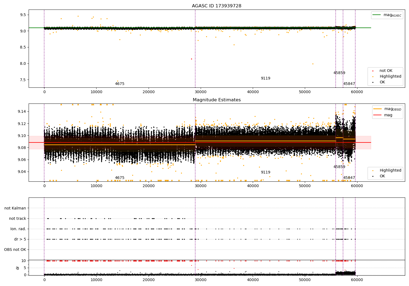409x286 pixels.
Task: Select the Magnitude Estimates plot title
Action: coord(216,100)
